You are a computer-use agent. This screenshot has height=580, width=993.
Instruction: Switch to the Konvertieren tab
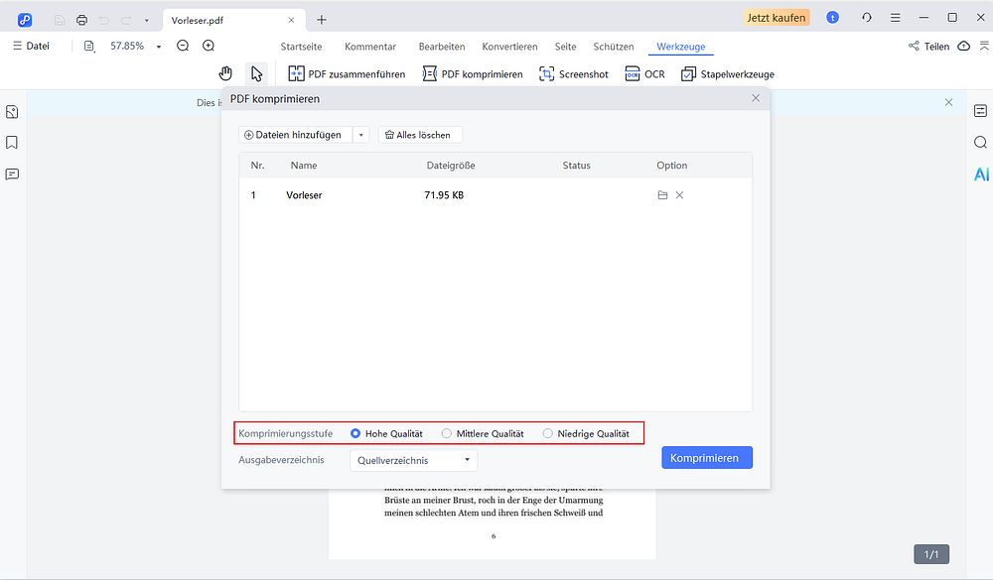click(509, 47)
